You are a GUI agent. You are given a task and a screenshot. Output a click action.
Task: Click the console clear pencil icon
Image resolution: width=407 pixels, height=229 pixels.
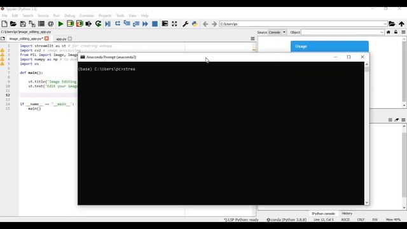pos(397,120)
